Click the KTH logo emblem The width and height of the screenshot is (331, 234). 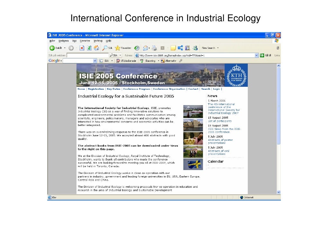click(236, 76)
